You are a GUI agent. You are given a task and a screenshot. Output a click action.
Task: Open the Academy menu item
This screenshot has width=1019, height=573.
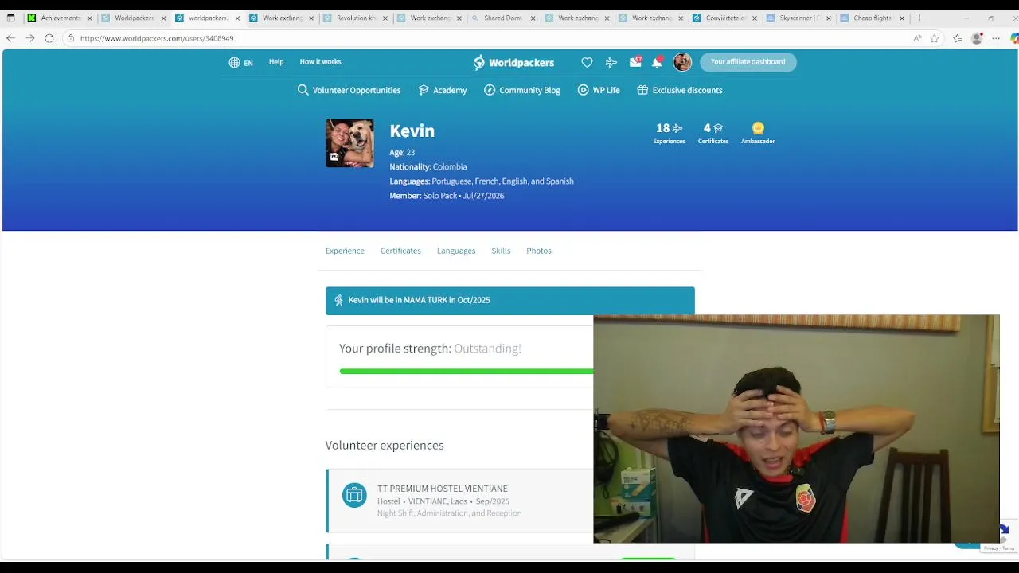click(443, 90)
